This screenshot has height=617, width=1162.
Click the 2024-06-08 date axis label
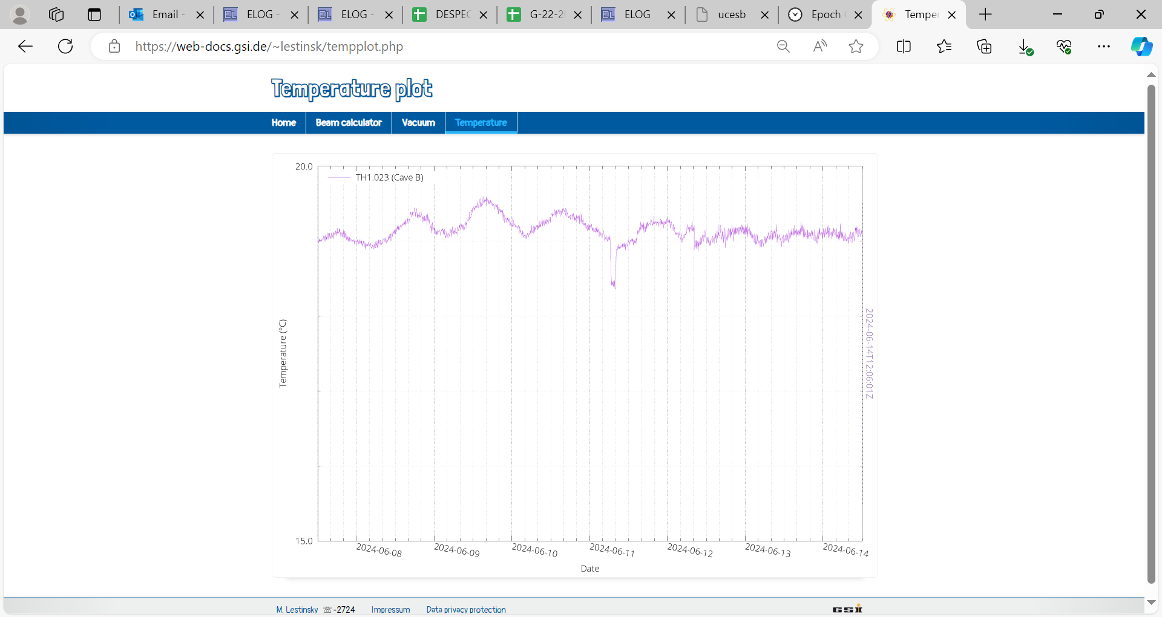click(x=379, y=550)
